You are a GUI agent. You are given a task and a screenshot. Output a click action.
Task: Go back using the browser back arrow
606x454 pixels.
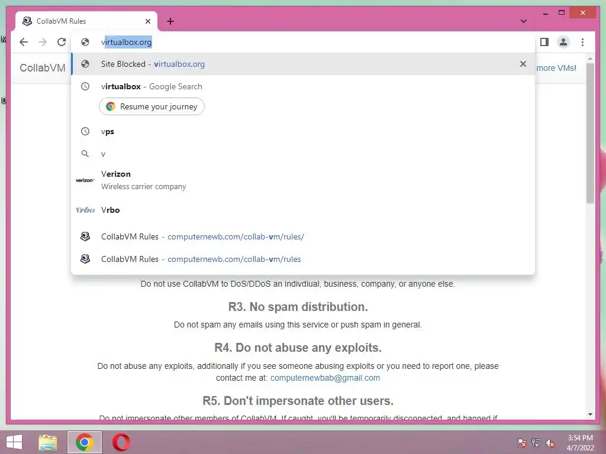(x=24, y=42)
